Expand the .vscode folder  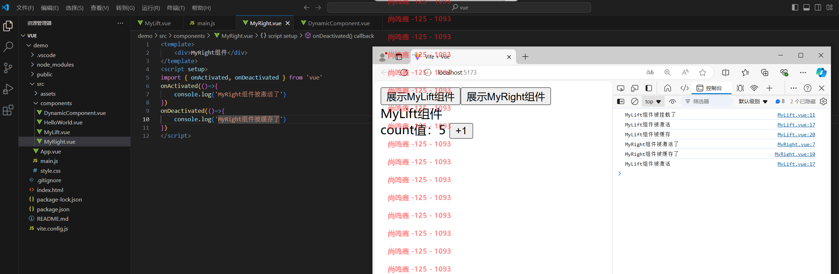tap(32, 55)
